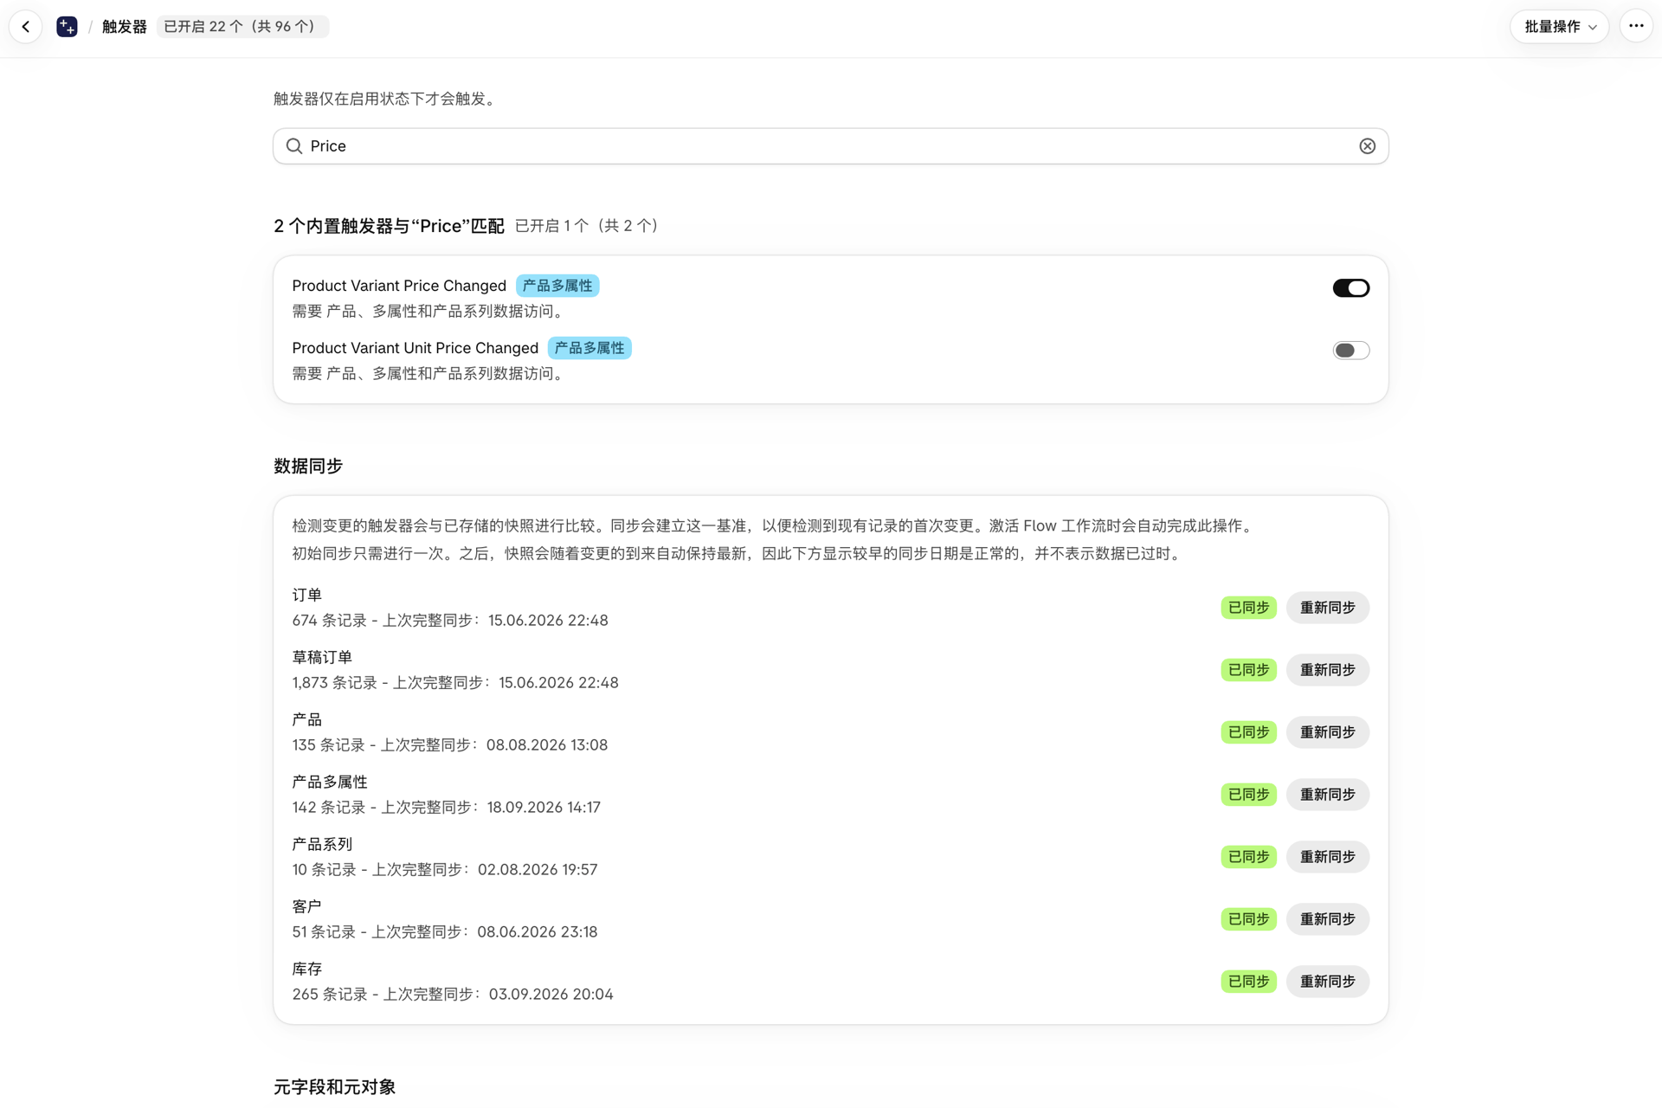Click the 已同步 badge for 客户
The width and height of the screenshot is (1662, 1108).
click(x=1248, y=919)
